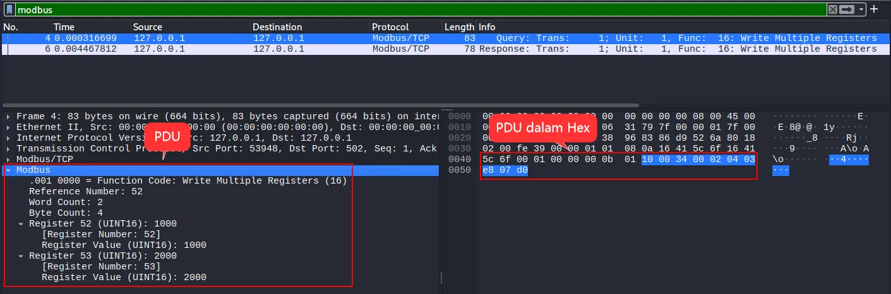This screenshot has width=891, height=294.
Task: Collapse the Register 52 subtree
Action: click(x=21, y=224)
